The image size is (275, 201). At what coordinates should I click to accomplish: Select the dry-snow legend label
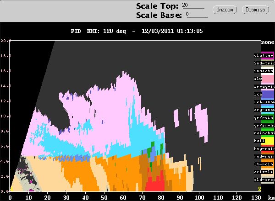(264, 110)
